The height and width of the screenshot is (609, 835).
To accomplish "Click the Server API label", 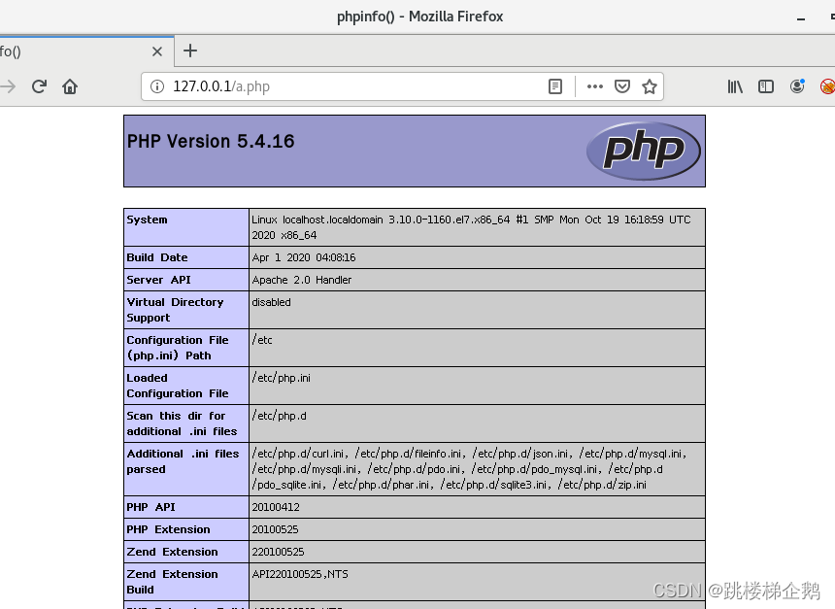I will pyautogui.click(x=158, y=280).
